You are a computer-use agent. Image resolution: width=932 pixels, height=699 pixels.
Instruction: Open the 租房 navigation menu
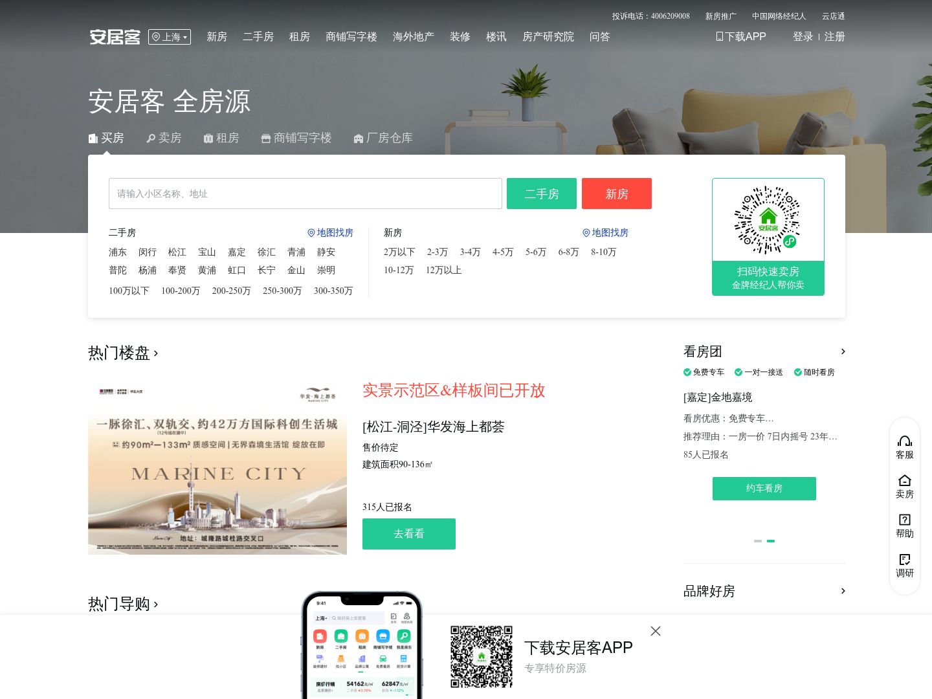pos(300,37)
